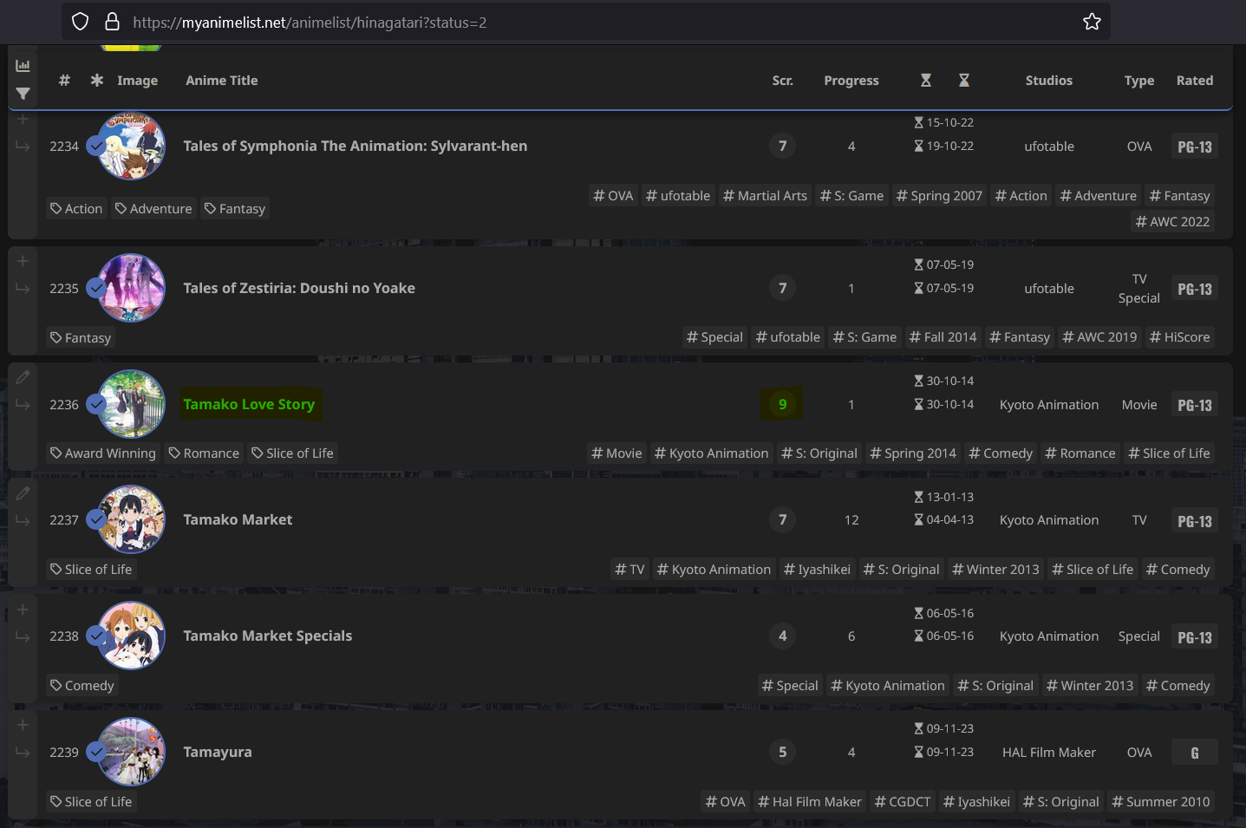The width and height of the screenshot is (1246, 828).
Task: Click the 15-10-22 start date
Action: coord(944,123)
